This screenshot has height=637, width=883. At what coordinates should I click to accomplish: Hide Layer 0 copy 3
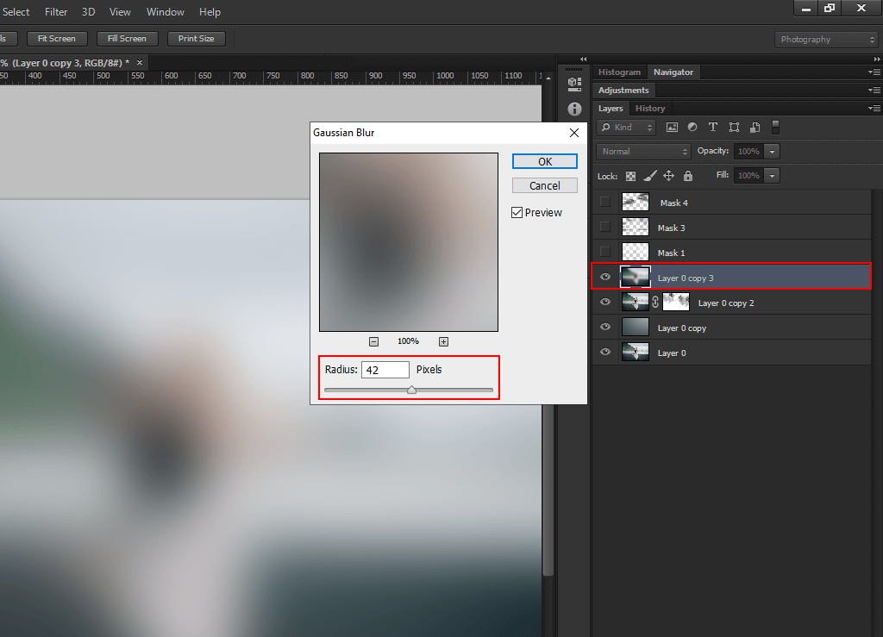605,277
